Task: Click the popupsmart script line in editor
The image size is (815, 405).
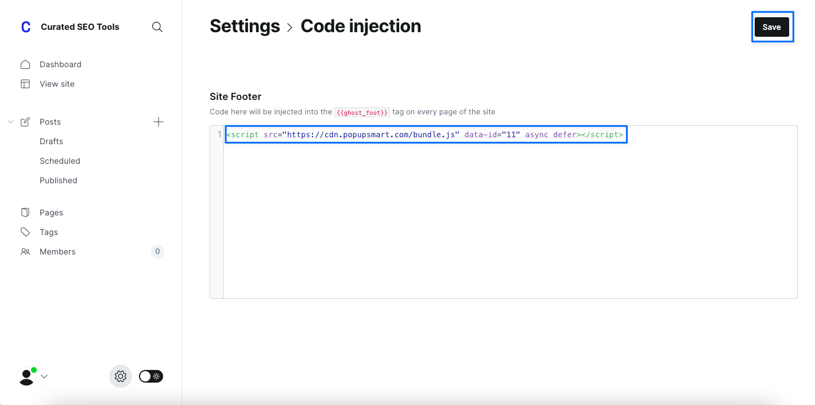Action: 425,135
